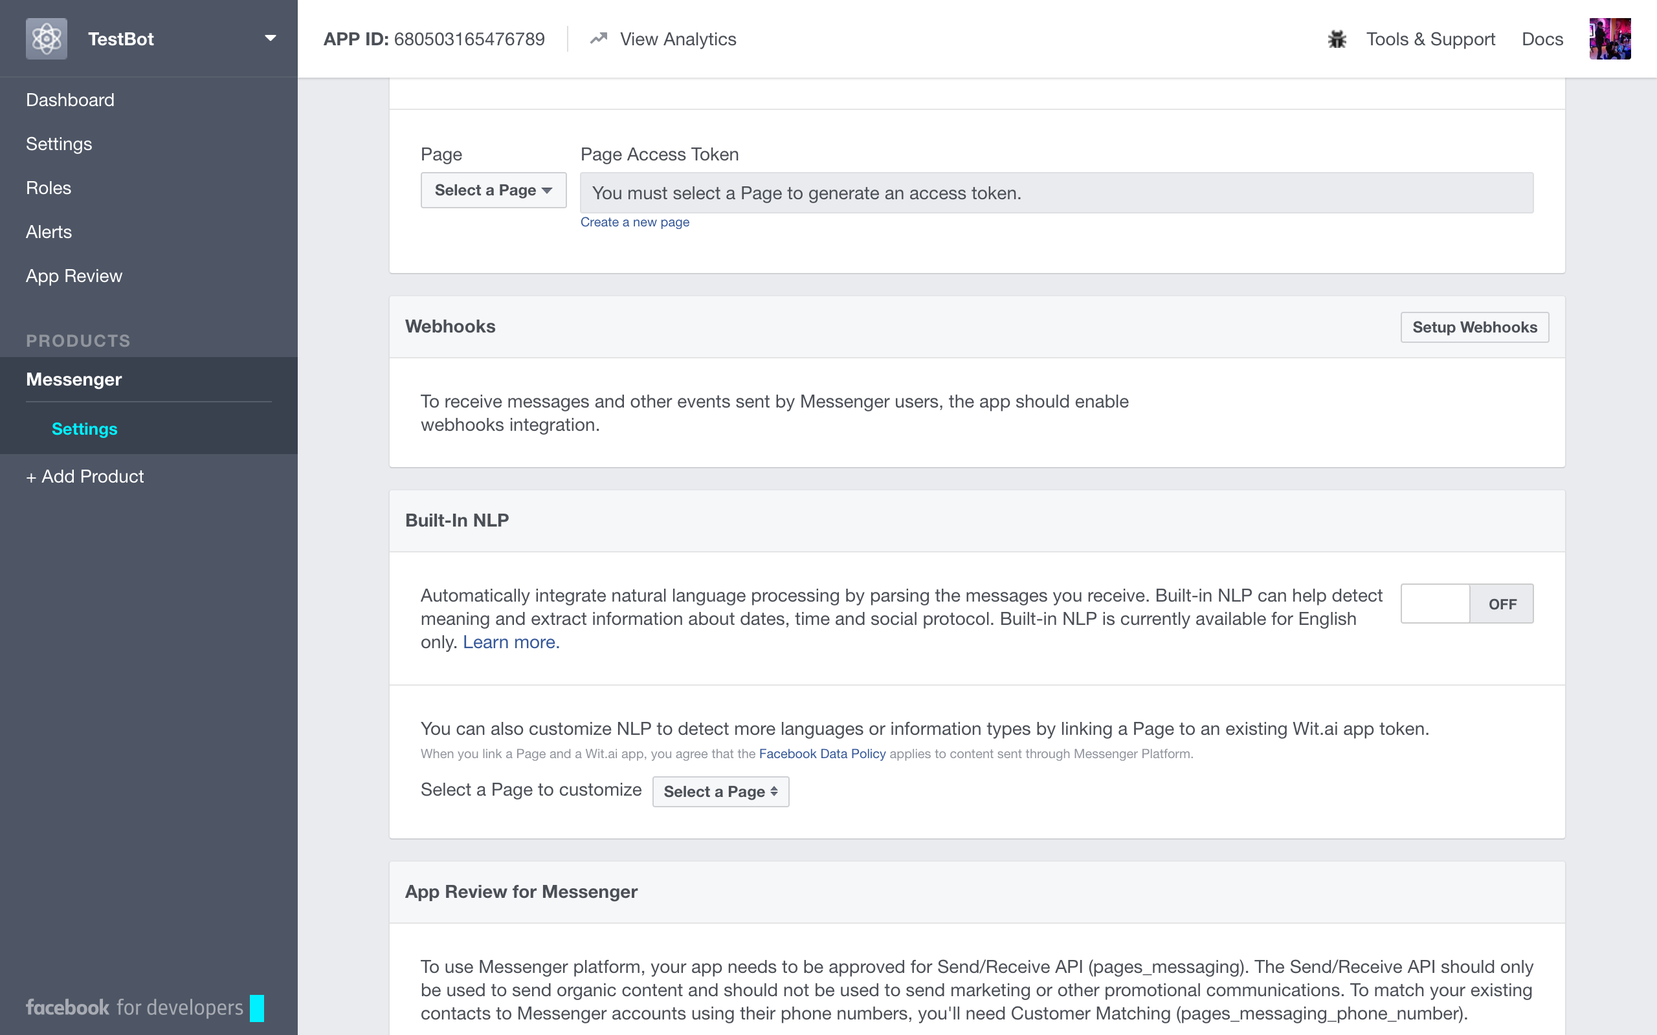The width and height of the screenshot is (1657, 1035).
Task: Click the TestBot atom app icon
Action: pos(46,39)
